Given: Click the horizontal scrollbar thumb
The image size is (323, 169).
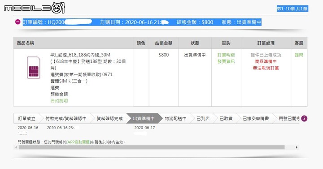Looking at the screenshot, I should click(152, 147).
